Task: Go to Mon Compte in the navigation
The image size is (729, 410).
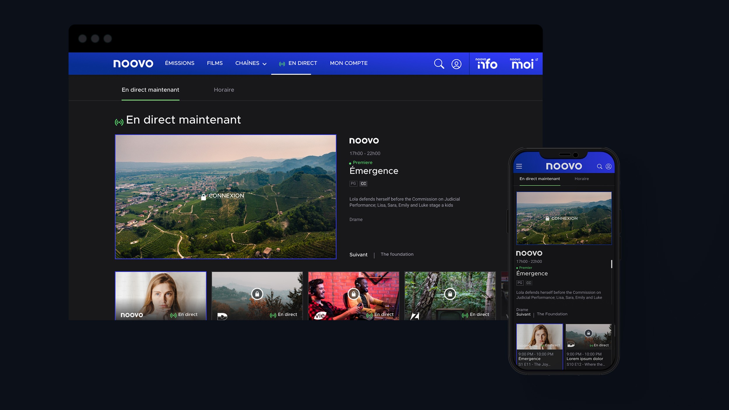Action: pyautogui.click(x=348, y=63)
